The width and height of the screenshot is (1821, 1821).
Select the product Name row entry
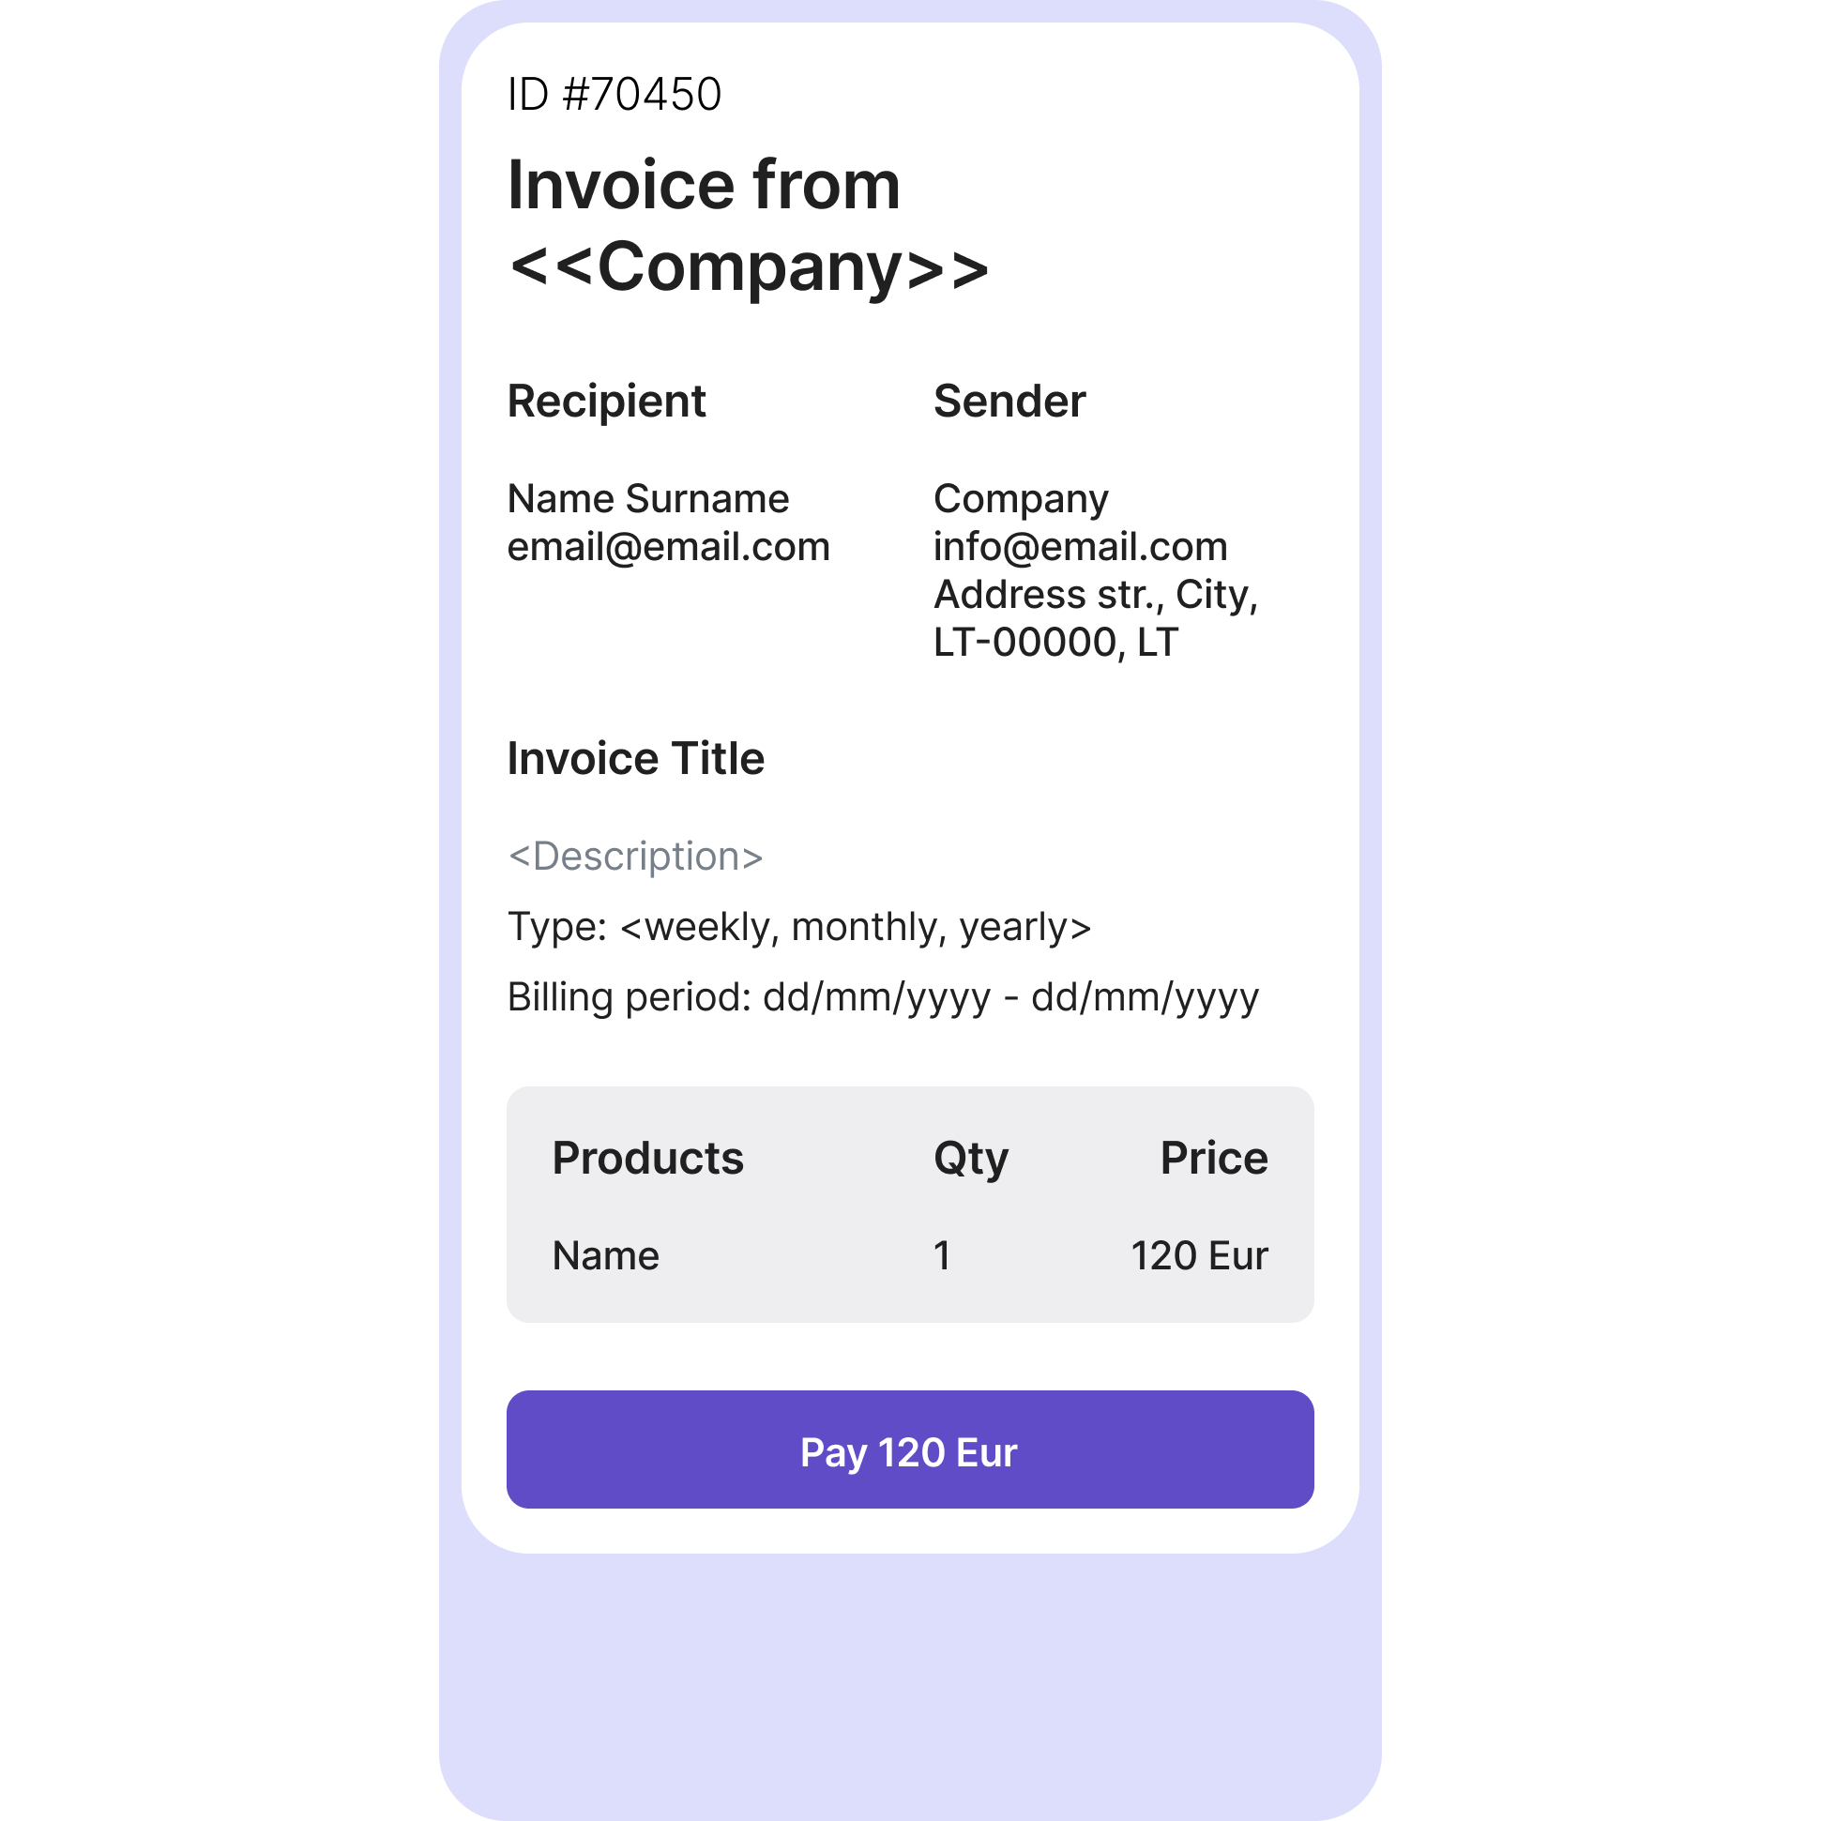tap(605, 1256)
